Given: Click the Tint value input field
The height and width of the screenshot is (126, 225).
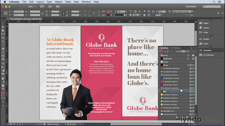Looking at the screenshot, I should [182, 52].
